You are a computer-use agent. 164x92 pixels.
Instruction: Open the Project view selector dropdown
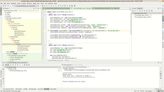coord(6,8)
